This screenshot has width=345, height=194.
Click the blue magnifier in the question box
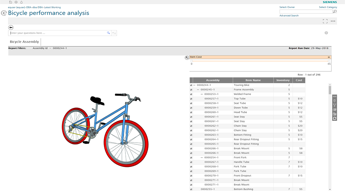coord(108,33)
